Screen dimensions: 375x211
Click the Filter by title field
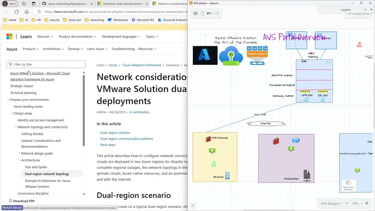tap(46, 64)
